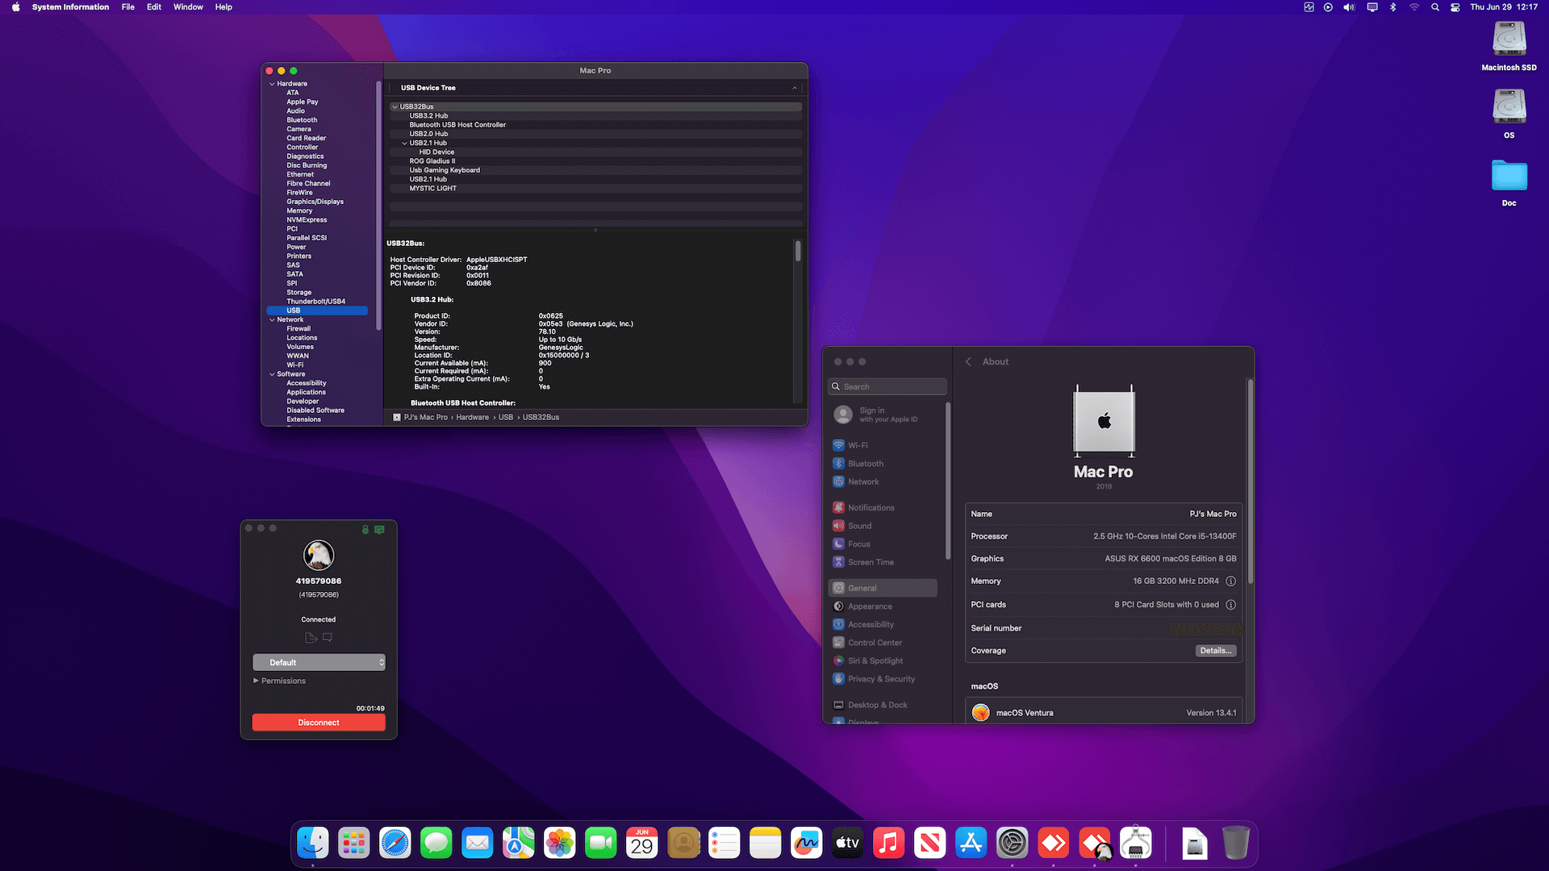
Task: Open Maps app in the dock
Action: pos(519,844)
